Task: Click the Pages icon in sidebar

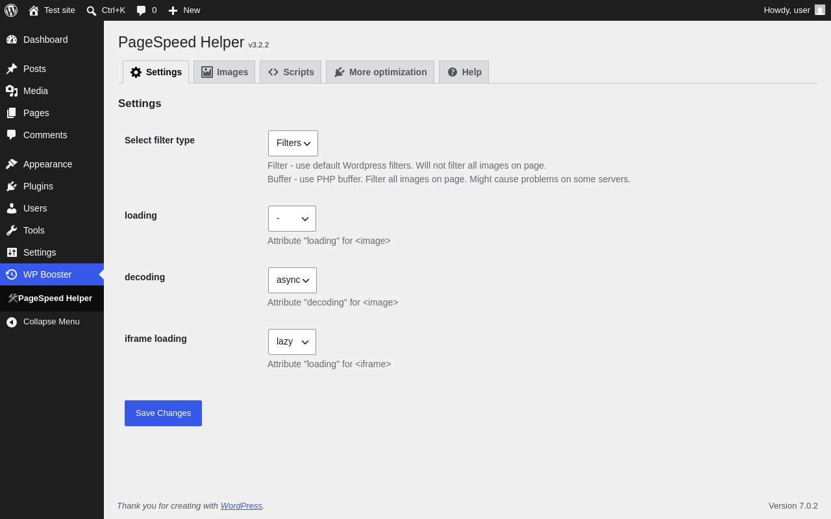Action: coord(12,113)
